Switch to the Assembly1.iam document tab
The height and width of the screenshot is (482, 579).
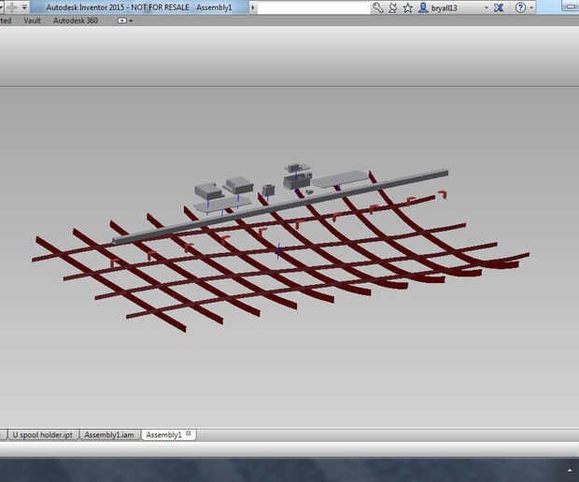(109, 434)
